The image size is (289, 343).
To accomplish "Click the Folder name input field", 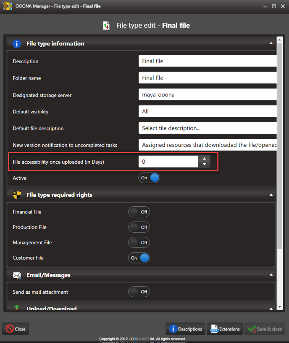I will pyautogui.click(x=208, y=78).
